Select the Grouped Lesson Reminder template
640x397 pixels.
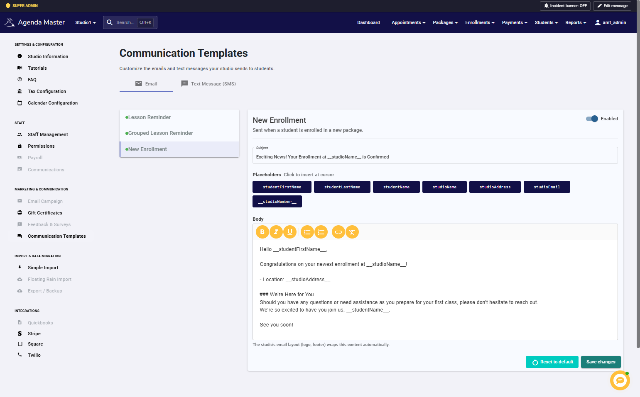179,133
